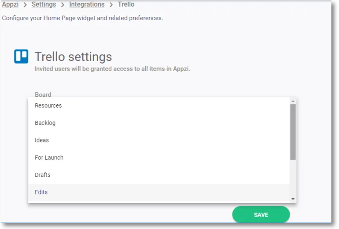Click the scroll down arrow in board list
The width and height of the screenshot is (339, 229).
coord(293,199)
